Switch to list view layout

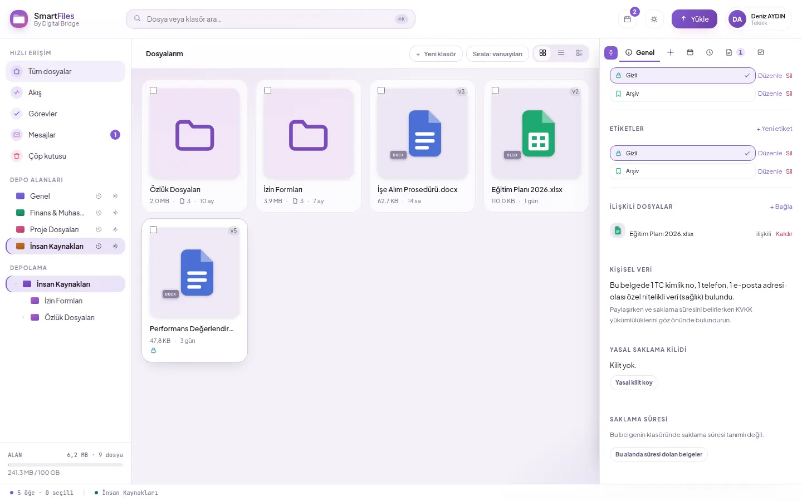561,53
